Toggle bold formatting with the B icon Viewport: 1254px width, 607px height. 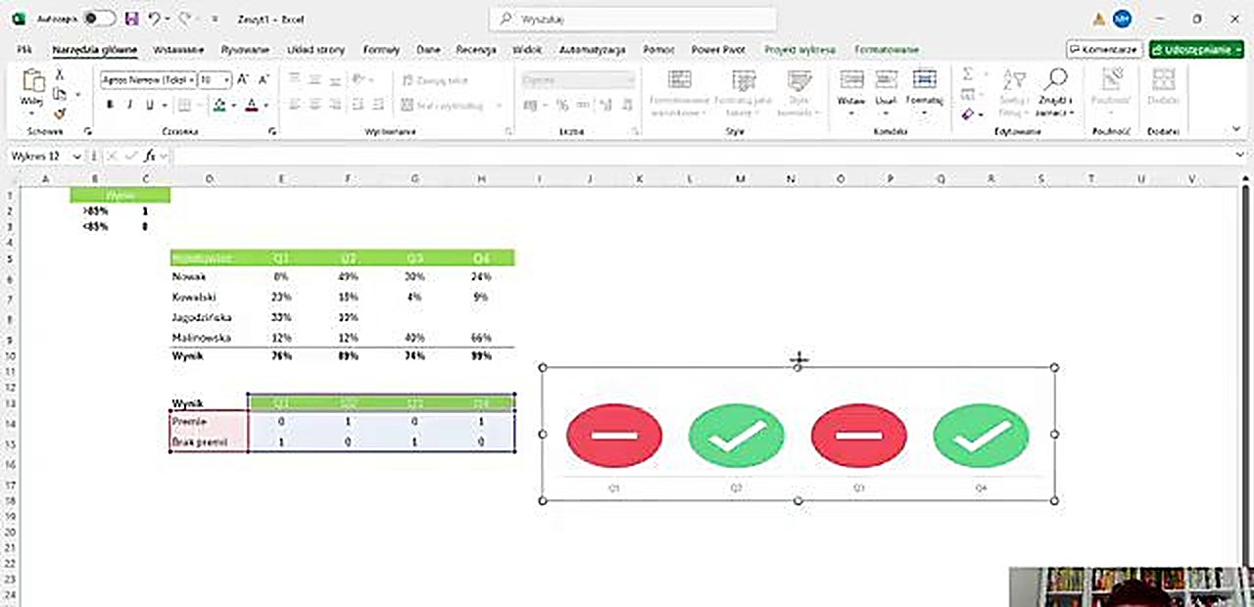tap(110, 104)
